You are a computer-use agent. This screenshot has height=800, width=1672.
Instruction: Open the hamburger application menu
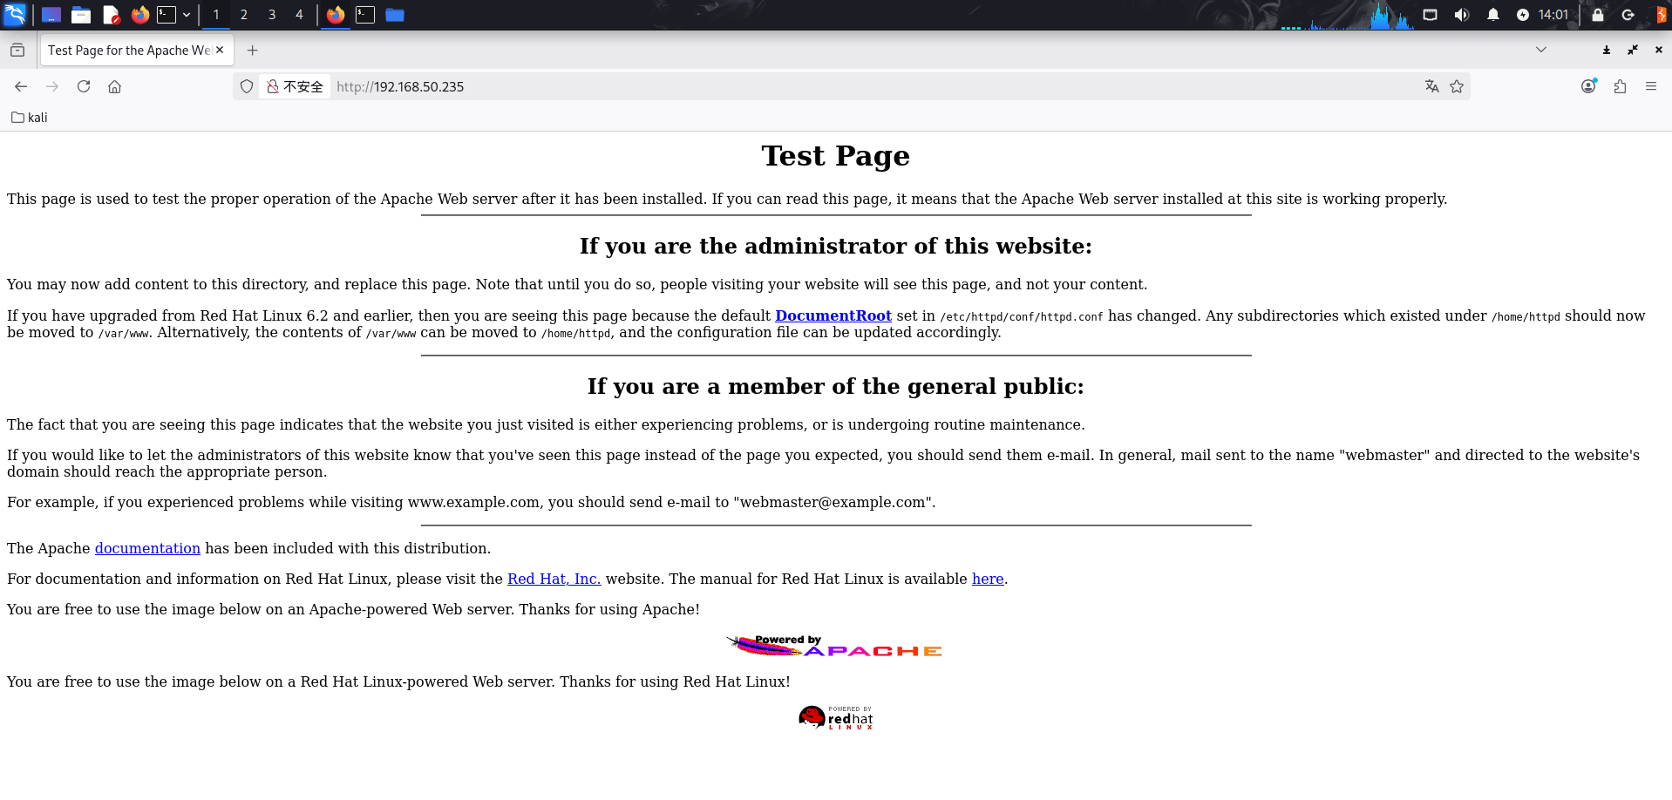click(x=1650, y=86)
